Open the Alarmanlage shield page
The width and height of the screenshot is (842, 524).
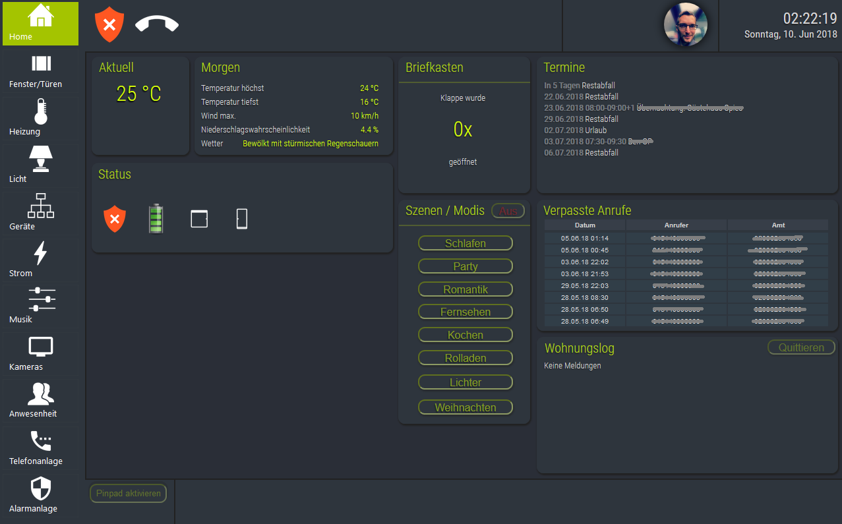click(x=40, y=496)
